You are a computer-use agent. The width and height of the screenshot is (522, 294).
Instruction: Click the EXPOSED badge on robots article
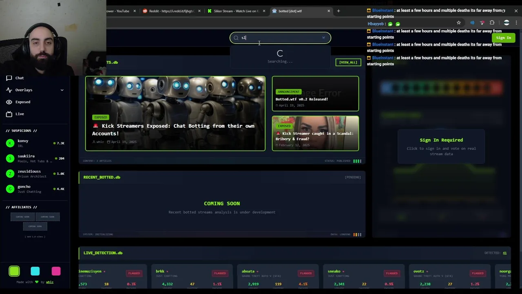tap(101, 118)
